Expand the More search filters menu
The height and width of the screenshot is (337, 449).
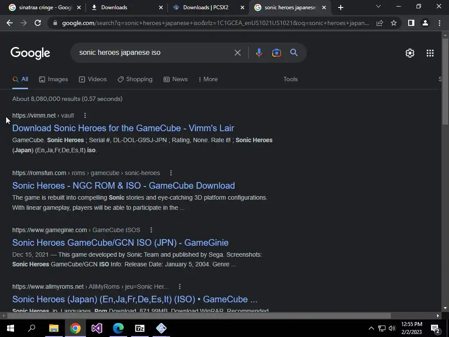(x=208, y=79)
